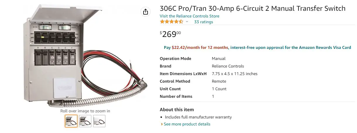Click the 306C Pro/Tran product title

(252, 8)
